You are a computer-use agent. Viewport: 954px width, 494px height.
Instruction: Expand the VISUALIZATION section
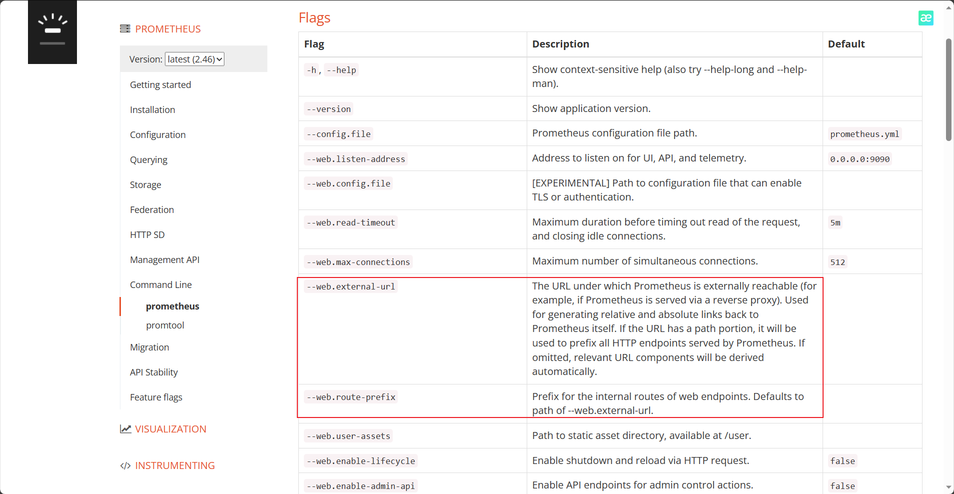point(170,429)
